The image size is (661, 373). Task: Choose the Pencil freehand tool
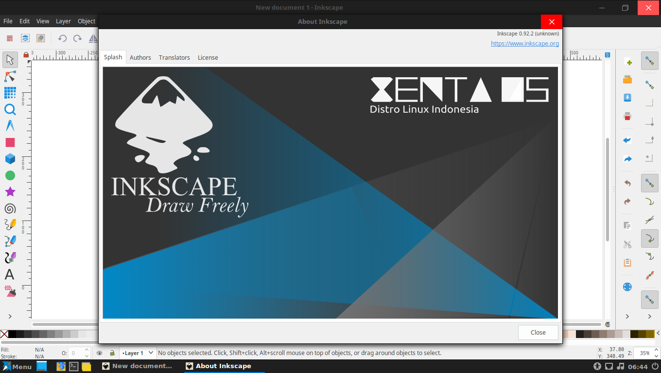pos(10,225)
